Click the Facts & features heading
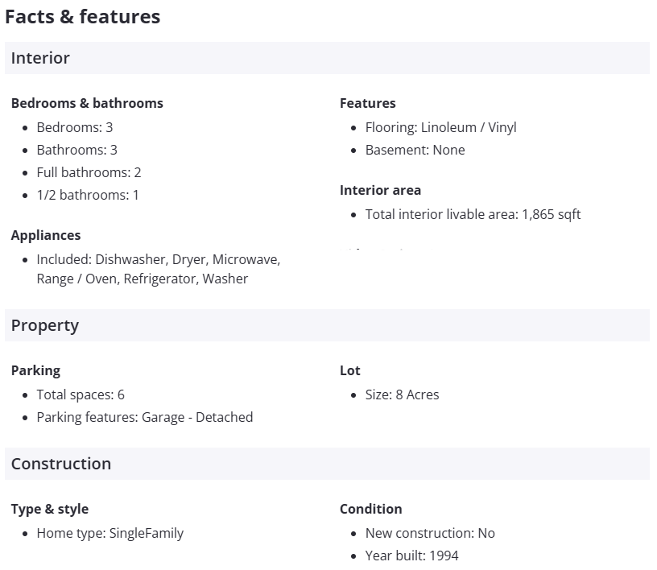Screen dimensions: 657x570 (83, 17)
